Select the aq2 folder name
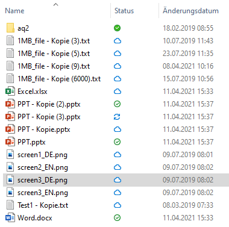 pos(24,28)
